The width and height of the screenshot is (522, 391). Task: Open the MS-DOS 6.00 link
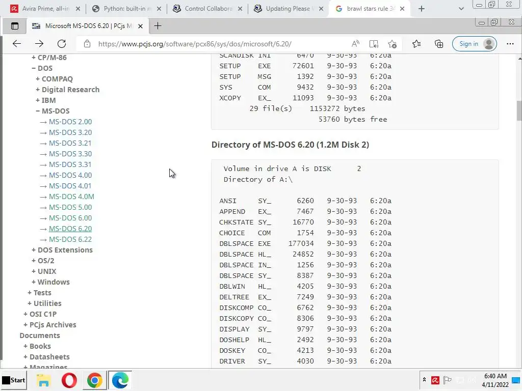point(70,218)
